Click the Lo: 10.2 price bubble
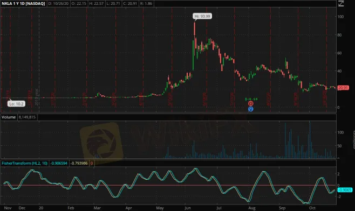Image resolution: width=355 pixels, height=211 pixels. pos(16,104)
